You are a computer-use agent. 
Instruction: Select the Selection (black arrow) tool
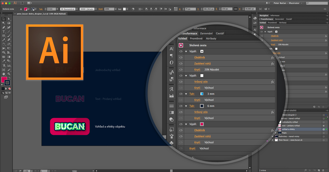click(x=4, y=19)
